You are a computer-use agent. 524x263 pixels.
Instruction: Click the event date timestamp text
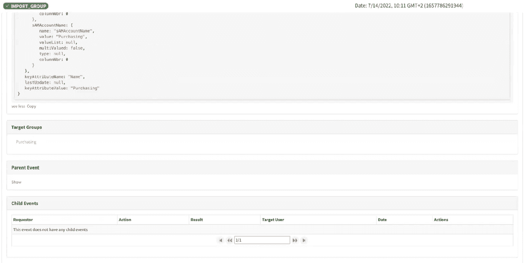[x=409, y=6]
